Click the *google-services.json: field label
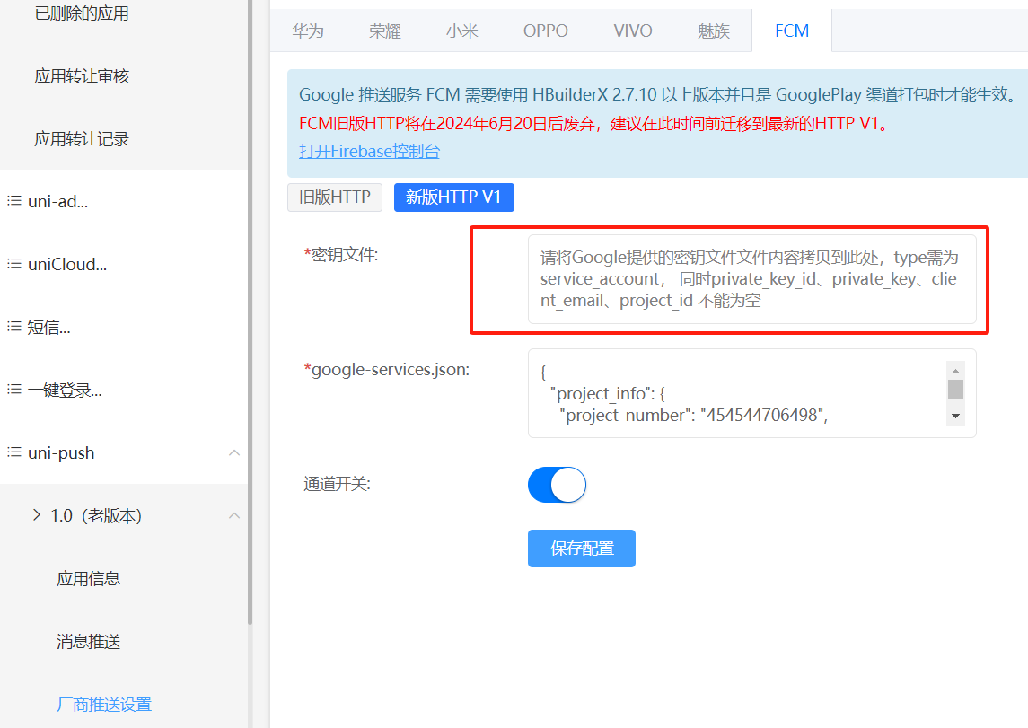This screenshot has width=1028, height=728. pyautogui.click(x=387, y=370)
